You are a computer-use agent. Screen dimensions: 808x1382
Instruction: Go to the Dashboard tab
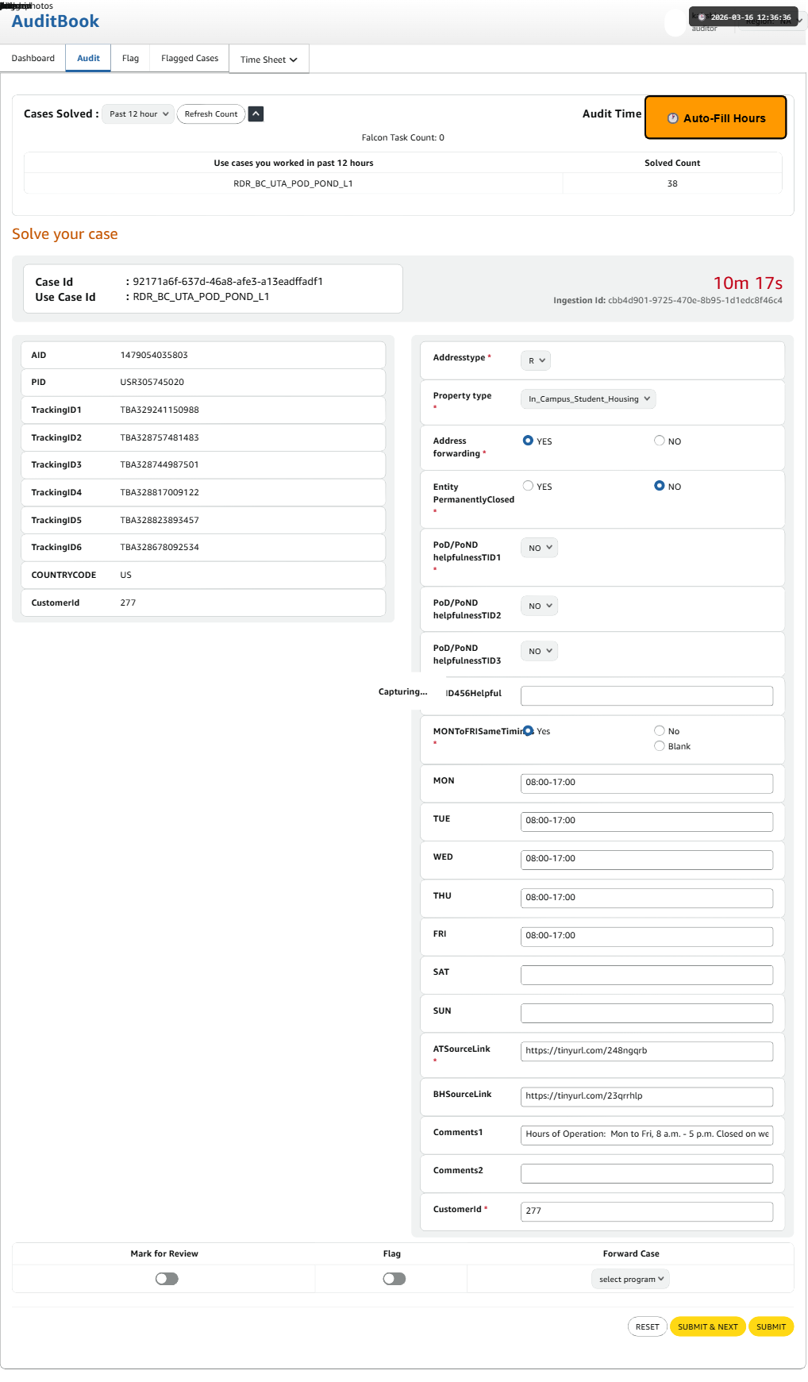[x=33, y=59]
